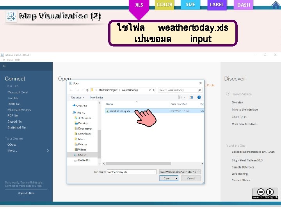The image size is (281, 211).
Task: Open the Music folder
Action: 80,139
